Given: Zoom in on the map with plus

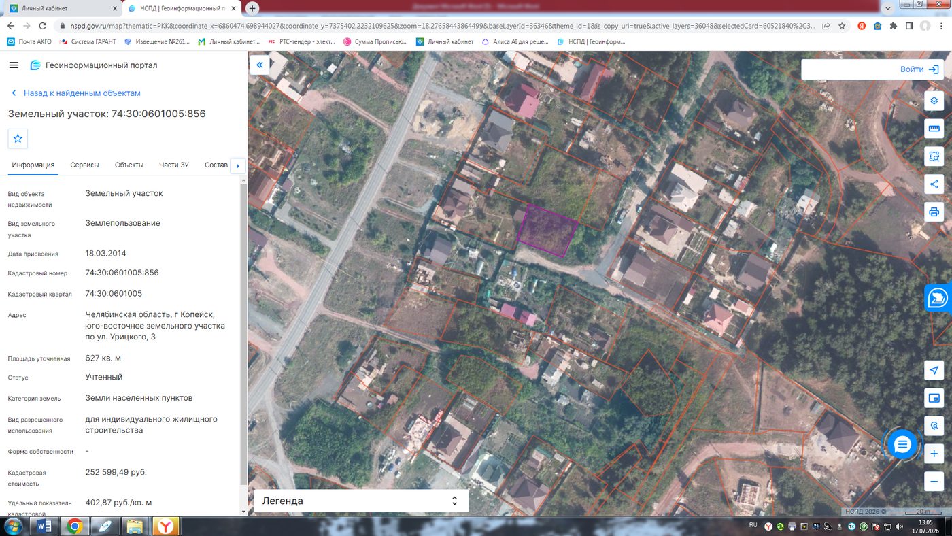Looking at the screenshot, I should click(x=934, y=454).
